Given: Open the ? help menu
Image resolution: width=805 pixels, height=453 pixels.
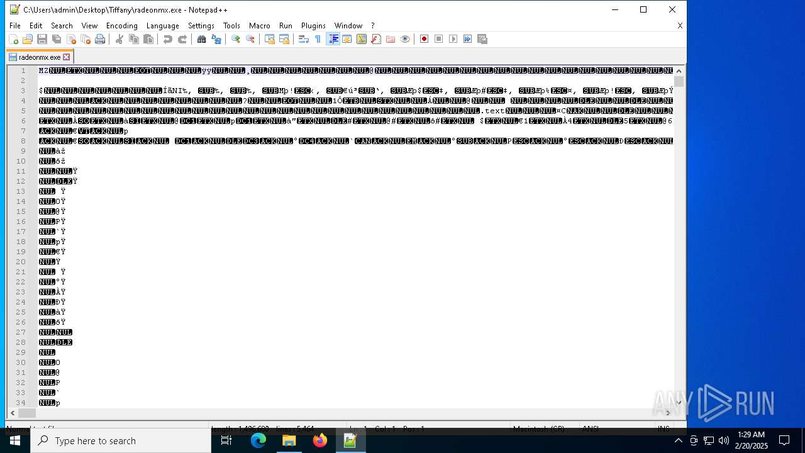Looking at the screenshot, I should pyautogui.click(x=372, y=26).
